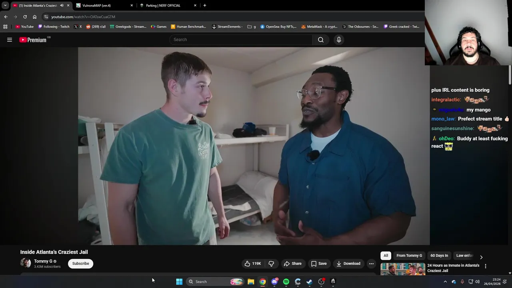Share the Inside Atlanta's Craziest Jail video
This screenshot has height=288, width=512.
click(x=292, y=264)
